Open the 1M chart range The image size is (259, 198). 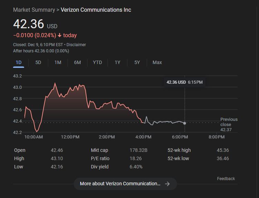click(58, 63)
